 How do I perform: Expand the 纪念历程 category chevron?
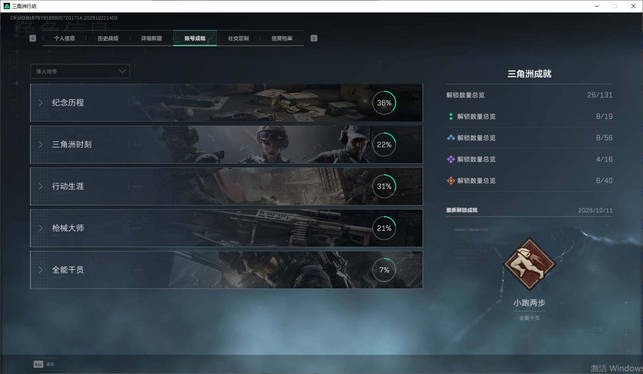[x=41, y=103]
